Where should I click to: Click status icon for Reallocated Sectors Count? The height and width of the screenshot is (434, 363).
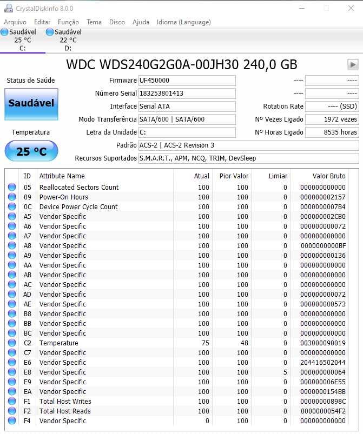[12, 187]
